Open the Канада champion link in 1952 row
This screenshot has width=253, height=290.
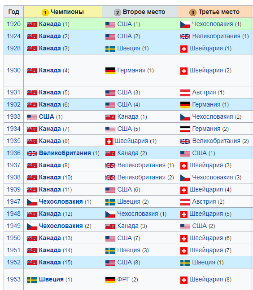50,262
